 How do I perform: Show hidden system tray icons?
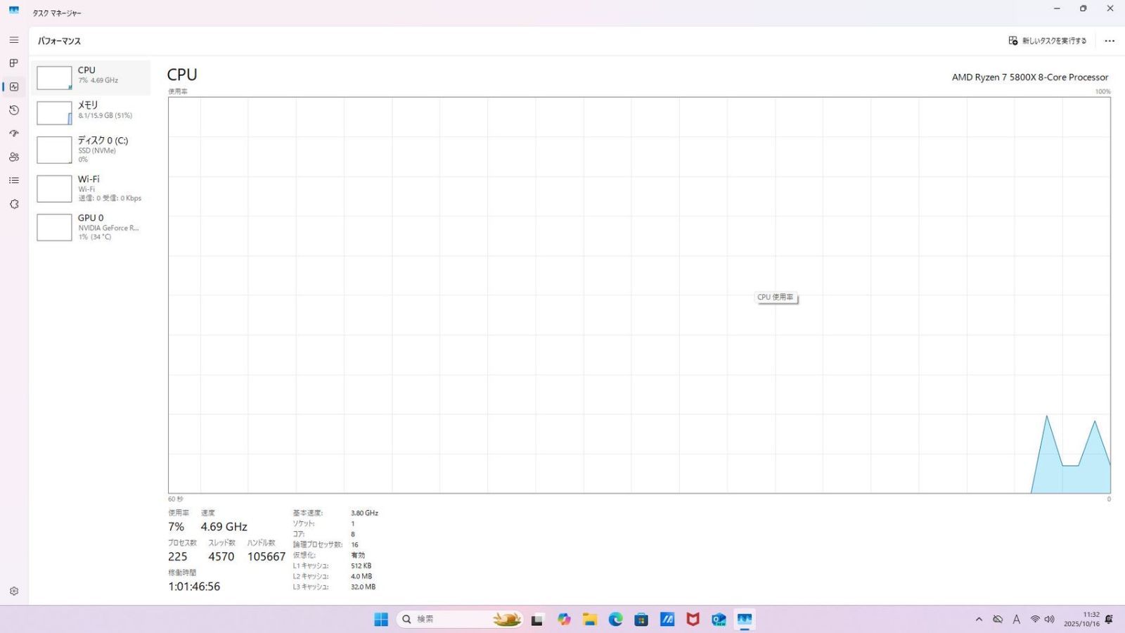(x=979, y=620)
